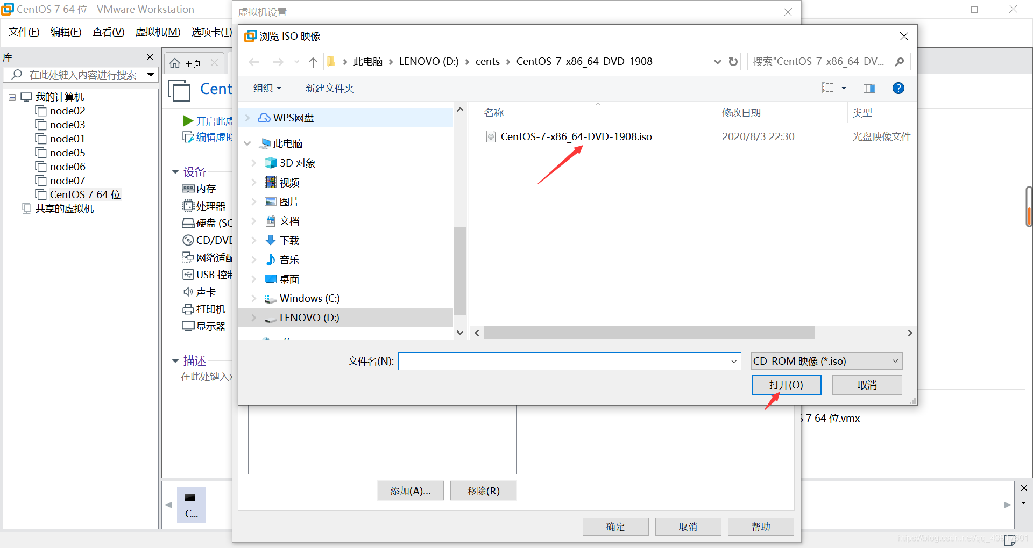Open file dialog help icon
This screenshot has width=1033, height=548.
click(898, 88)
